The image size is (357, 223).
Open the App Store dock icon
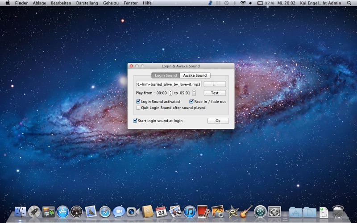coord(62,211)
